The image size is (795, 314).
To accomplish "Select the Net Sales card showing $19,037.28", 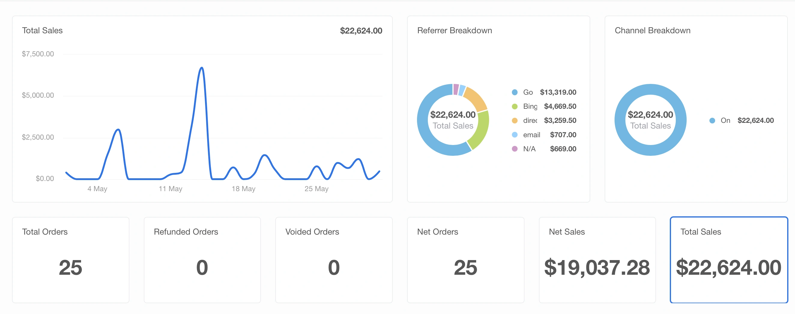I will point(597,260).
